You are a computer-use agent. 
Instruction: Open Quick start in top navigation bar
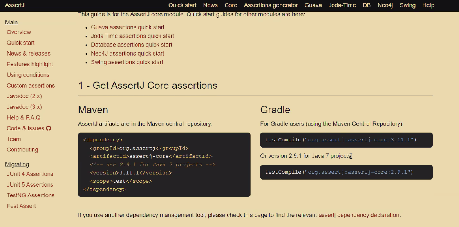click(x=183, y=5)
